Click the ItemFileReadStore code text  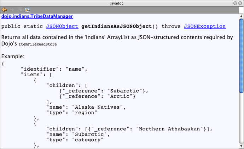38,44
